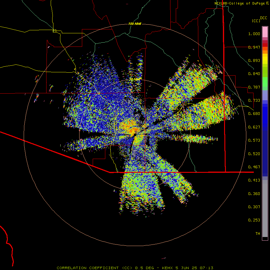Click the 0.573 color scale value
The width and height of the screenshot is (270, 270).
[x=254, y=140]
